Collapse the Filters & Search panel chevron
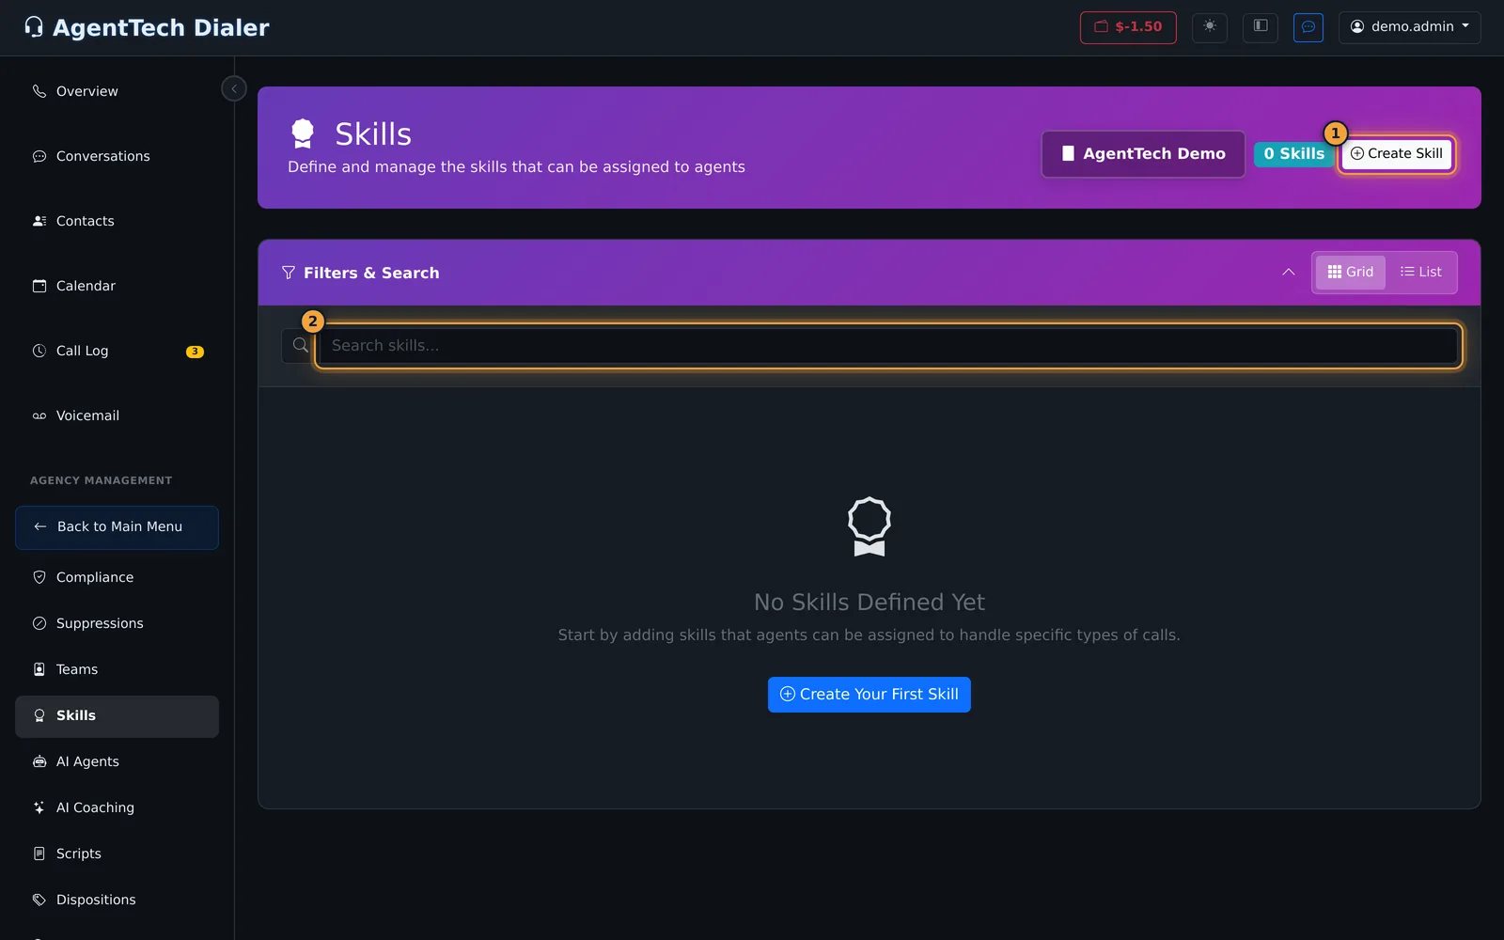 [x=1288, y=273]
